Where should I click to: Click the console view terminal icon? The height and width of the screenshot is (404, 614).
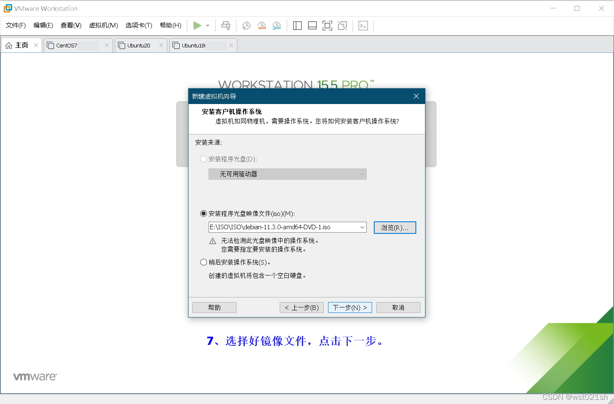(x=363, y=26)
